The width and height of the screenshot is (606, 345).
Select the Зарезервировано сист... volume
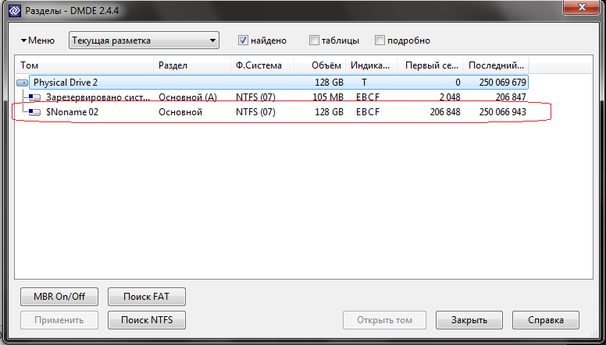98,97
